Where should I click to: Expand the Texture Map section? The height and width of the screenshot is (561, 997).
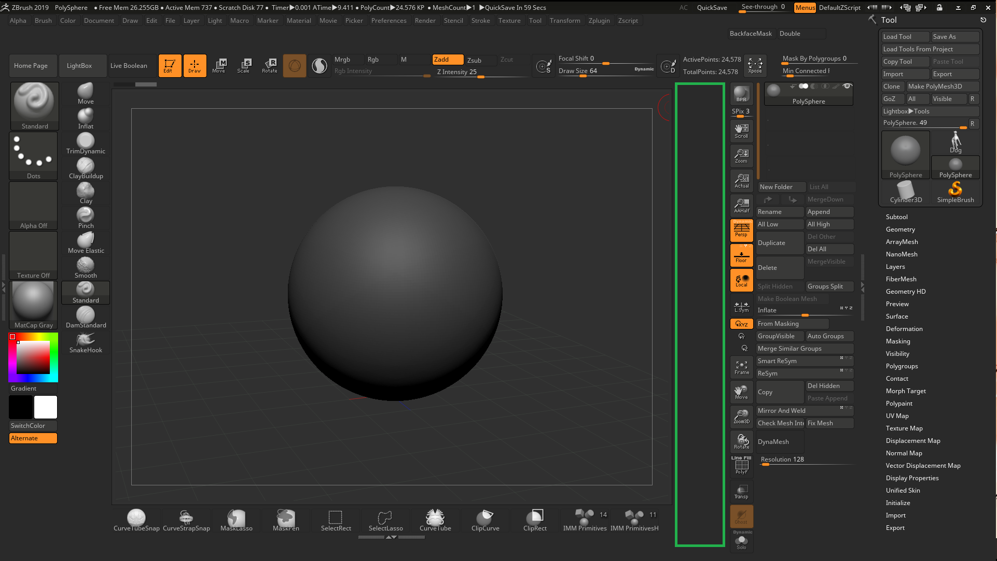pyautogui.click(x=904, y=428)
